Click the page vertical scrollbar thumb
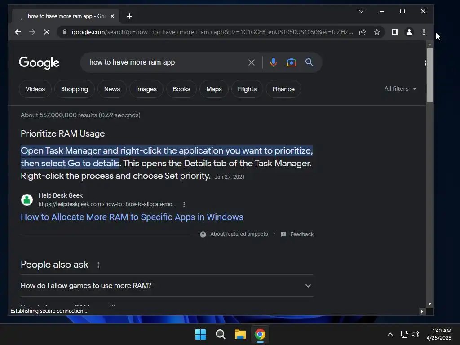 (429, 75)
